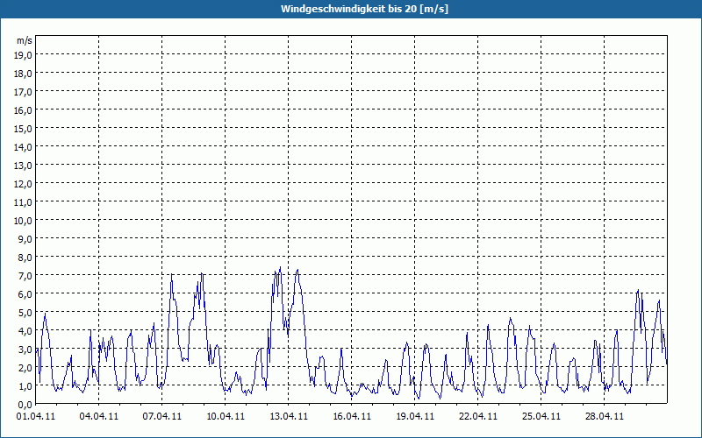Click the y-axis label 17,0
Screen dimensions: 702x438
tap(24, 92)
